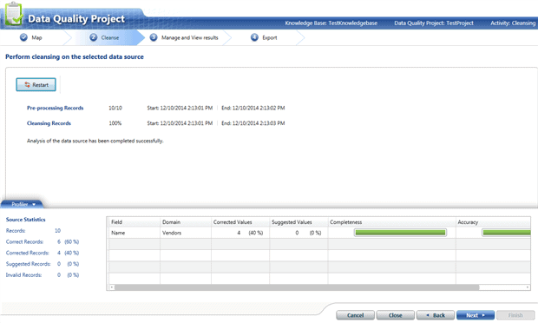Click the '10/10' pre-processing count
Viewport: 538px width, 323px height.
click(115, 108)
